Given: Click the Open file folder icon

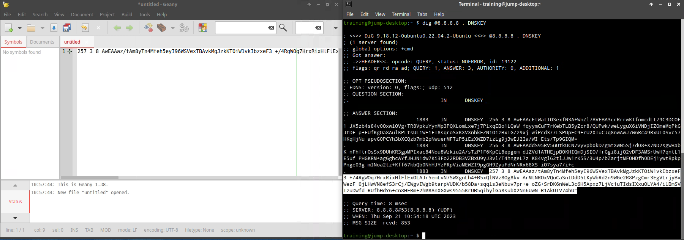Looking at the screenshot, I should 31,28.
